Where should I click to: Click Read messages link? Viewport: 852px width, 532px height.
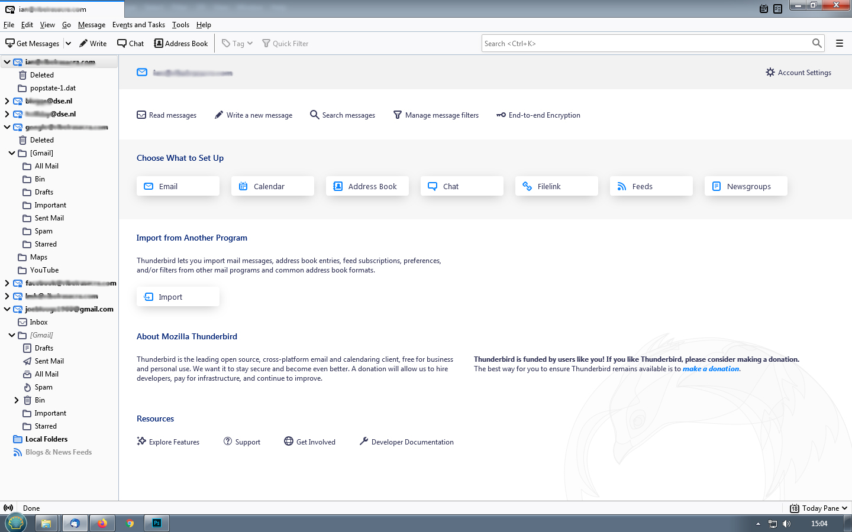[x=167, y=115]
